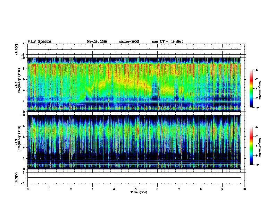Click the ch.2 "Frequency (kHz)" axis label

tap(19, 138)
